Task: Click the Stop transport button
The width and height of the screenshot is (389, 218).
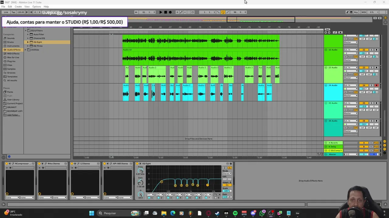Action: point(165,12)
